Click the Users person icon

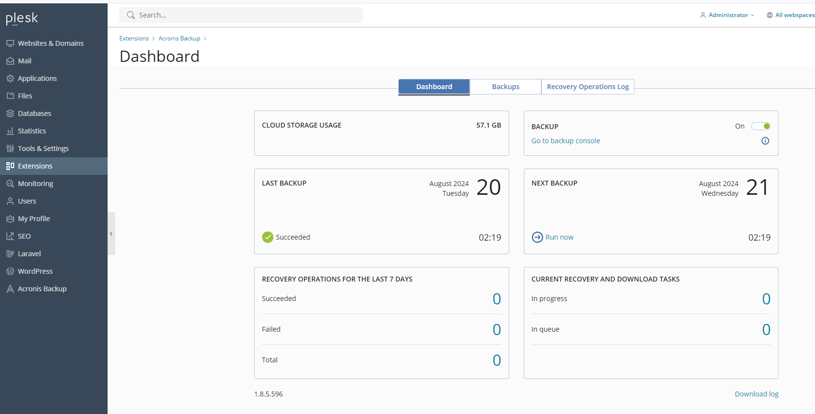(x=10, y=201)
